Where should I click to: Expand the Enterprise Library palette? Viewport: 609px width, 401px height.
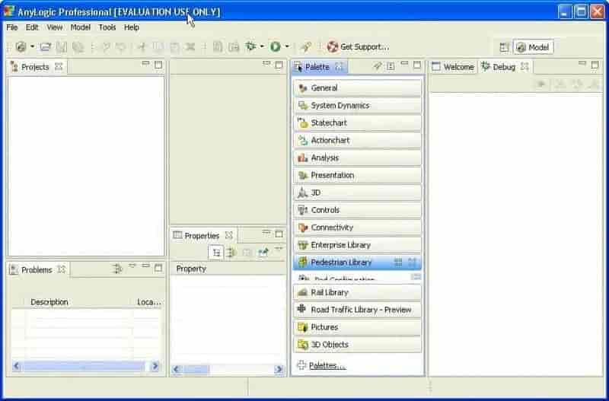click(x=357, y=245)
